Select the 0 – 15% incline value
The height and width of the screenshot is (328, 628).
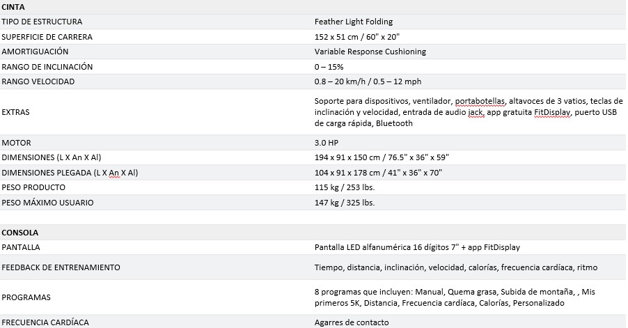pos(329,67)
